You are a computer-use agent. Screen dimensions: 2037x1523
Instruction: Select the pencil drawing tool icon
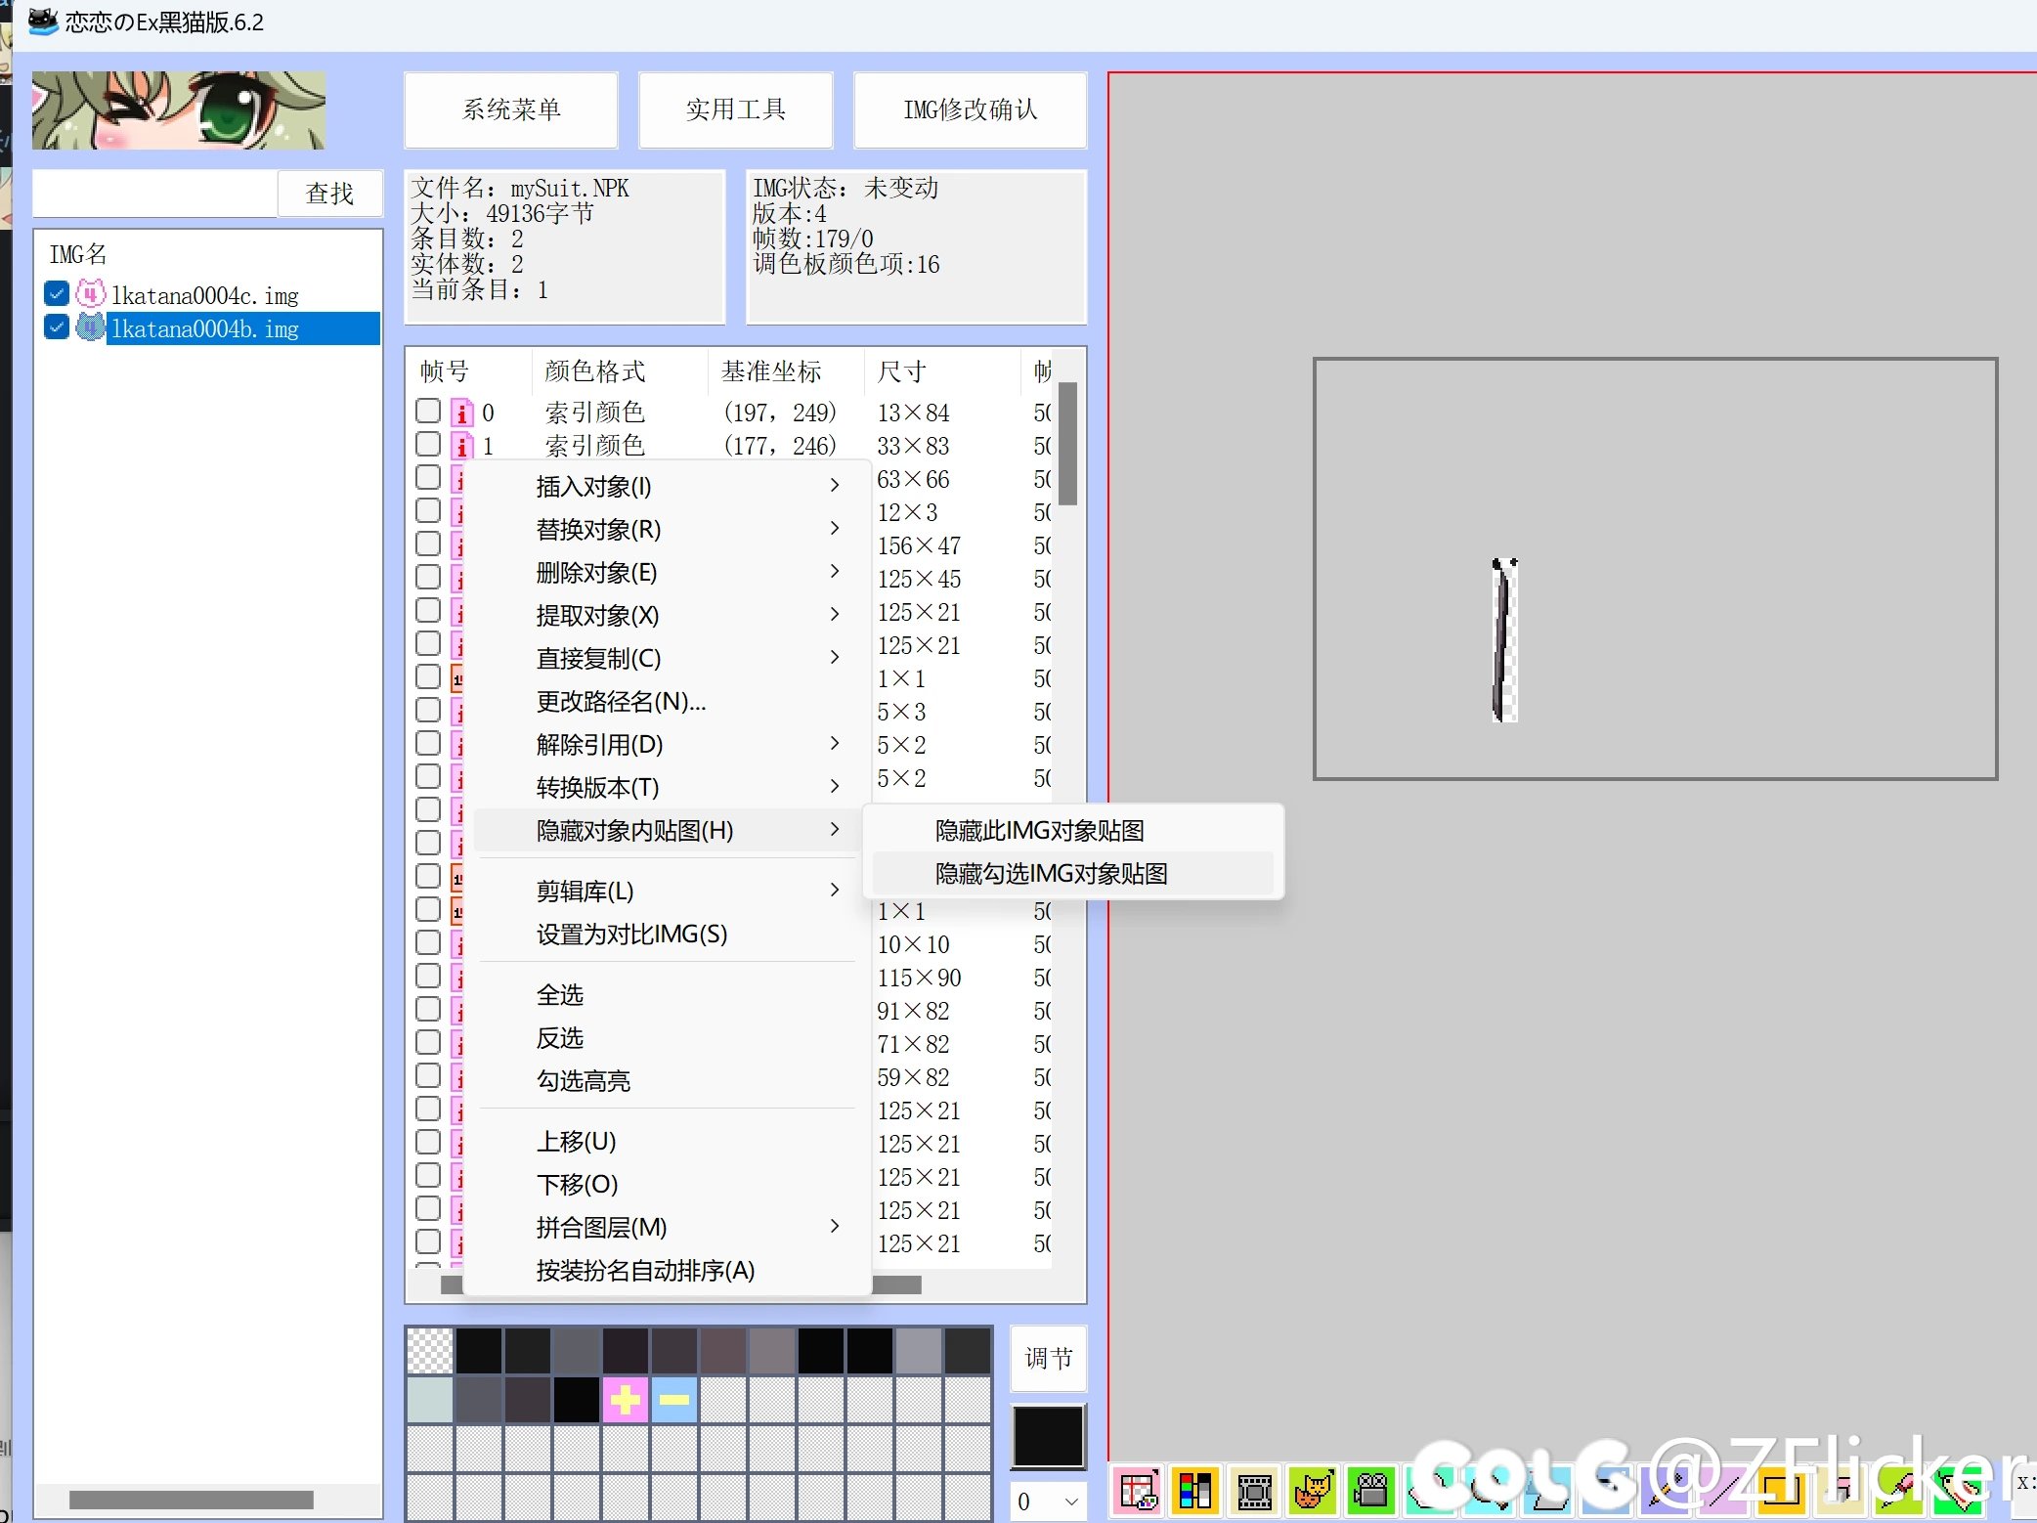click(x=1663, y=1491)
